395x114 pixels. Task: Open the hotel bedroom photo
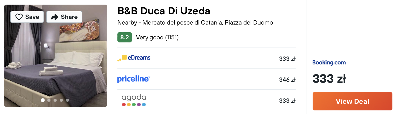pos(56,56)
